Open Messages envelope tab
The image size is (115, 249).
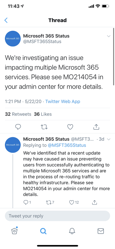click(101, 231)
